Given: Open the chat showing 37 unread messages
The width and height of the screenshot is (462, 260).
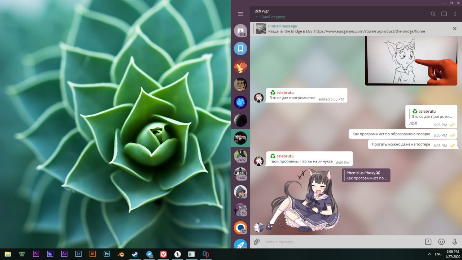Looking at the screenshot, I should point(240,228).
